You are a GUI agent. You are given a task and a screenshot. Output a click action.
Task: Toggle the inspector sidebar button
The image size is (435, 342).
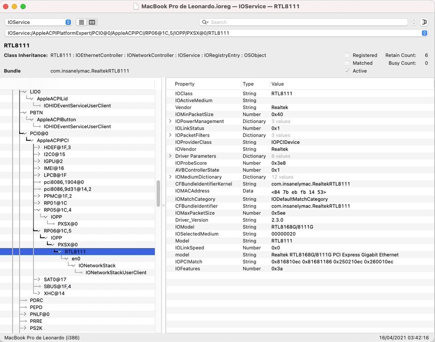coord(424,22)
